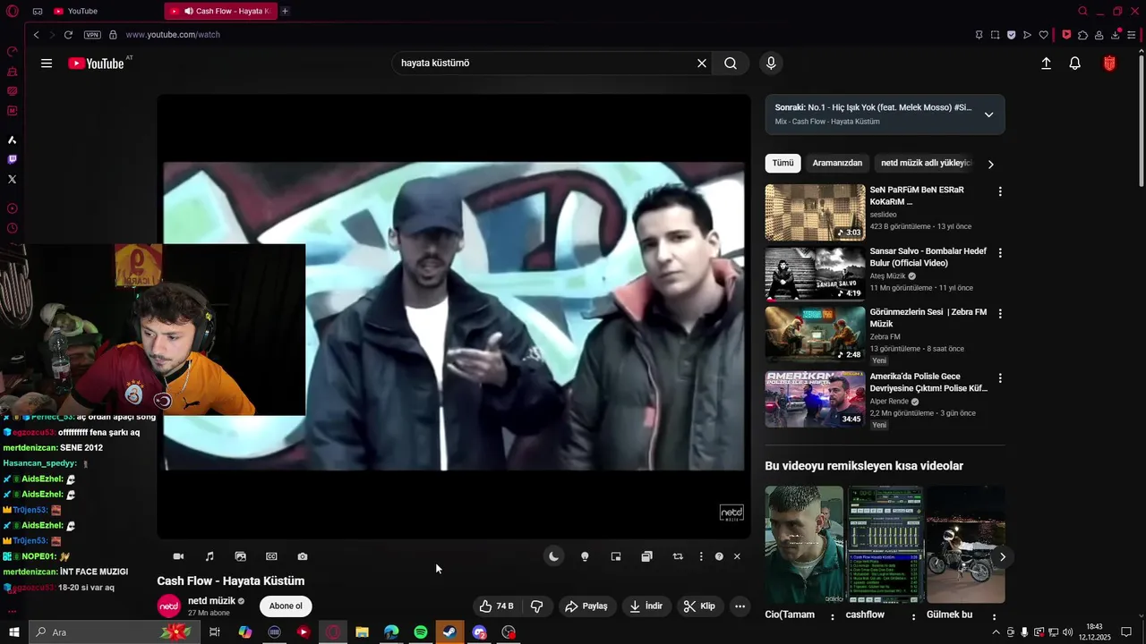
Task: Toggle dark mode moon button under video
Action: [x=554, y=556]
